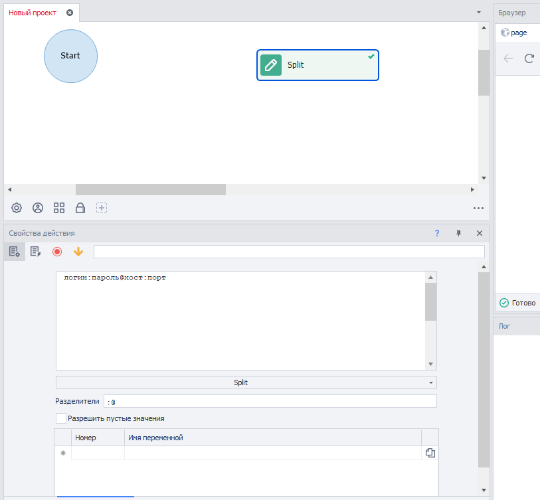Click canvas vertical scroll down arrow

[x=484, y=178]
